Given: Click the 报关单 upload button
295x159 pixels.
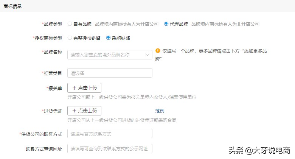Looking at the screenshot, I should tap(84, 88).
